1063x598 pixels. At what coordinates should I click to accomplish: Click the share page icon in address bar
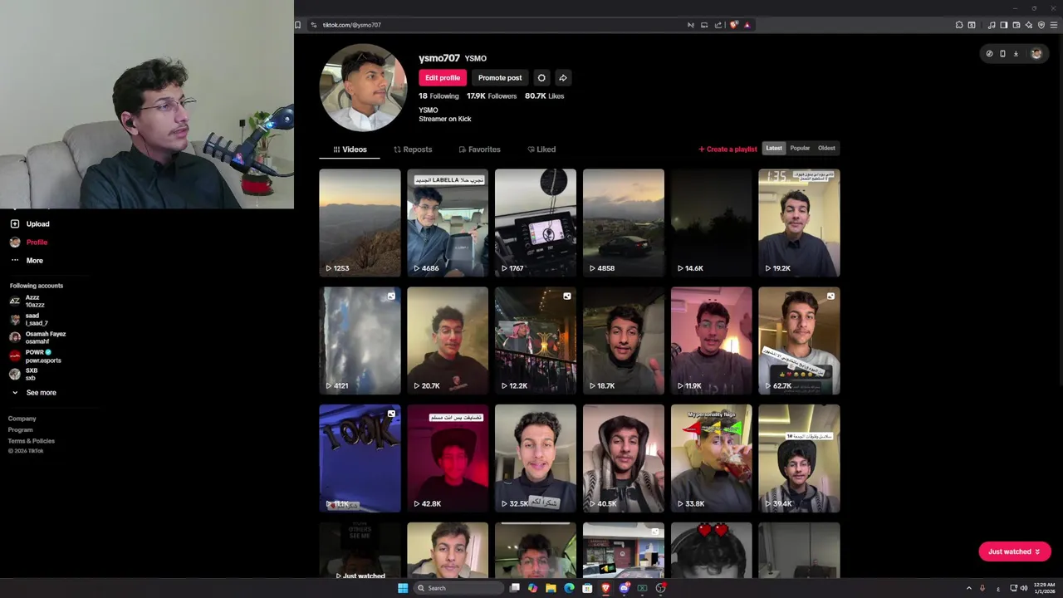(x=718, y=25)
